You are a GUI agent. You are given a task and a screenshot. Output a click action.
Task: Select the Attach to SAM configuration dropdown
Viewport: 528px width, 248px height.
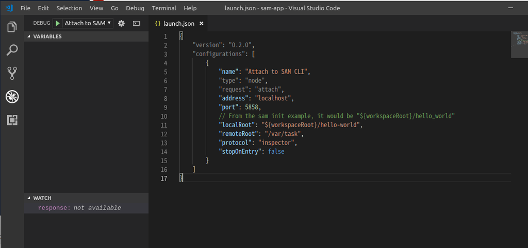point(88,23)
